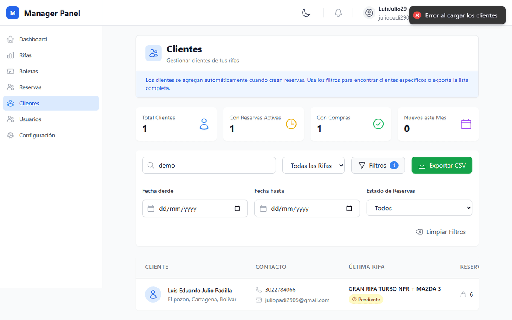Click the blue M logo icon
Screen dimensions: 512x320
pos(13,13)
